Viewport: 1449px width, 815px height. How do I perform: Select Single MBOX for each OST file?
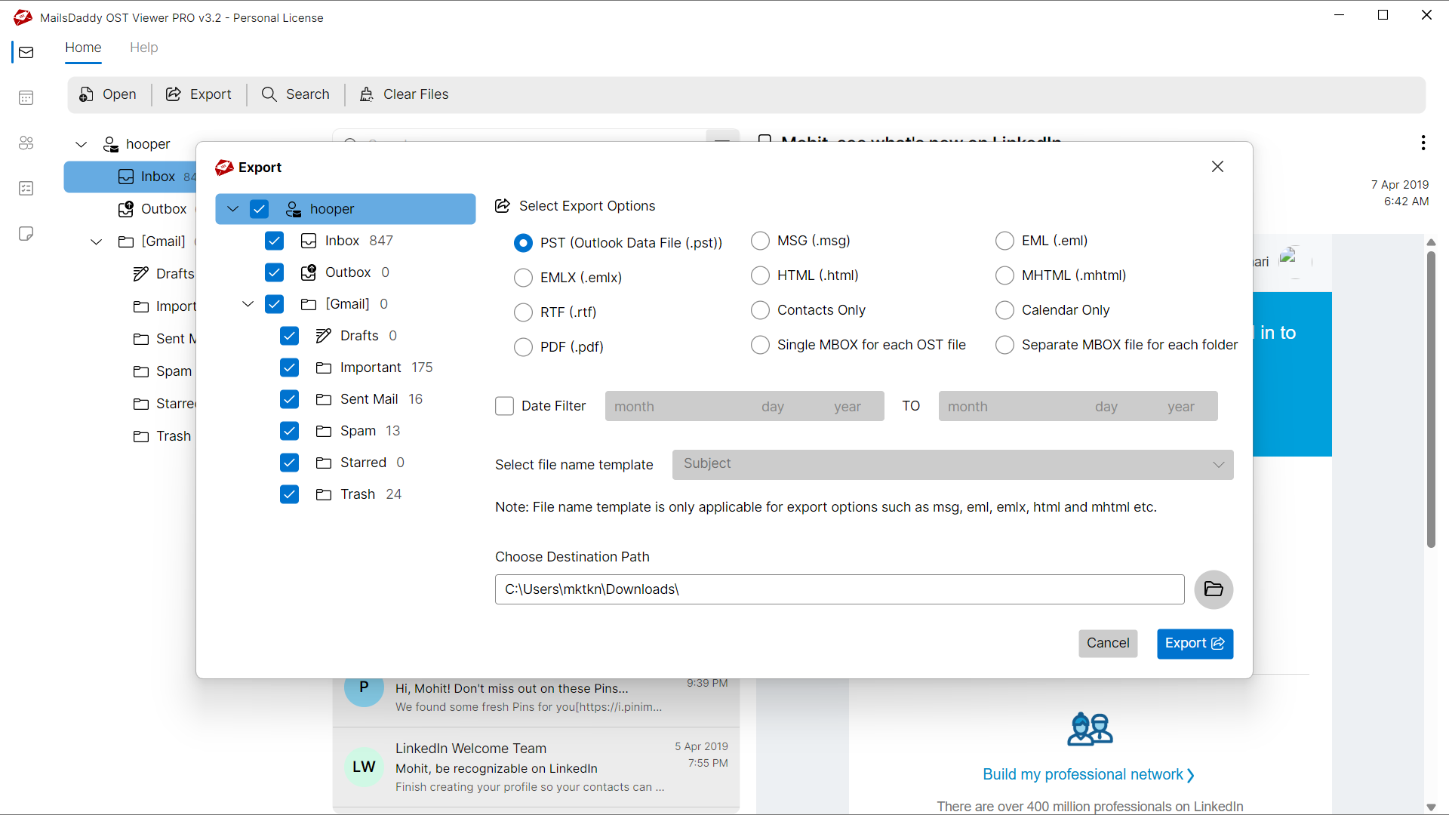coord(760,345)
